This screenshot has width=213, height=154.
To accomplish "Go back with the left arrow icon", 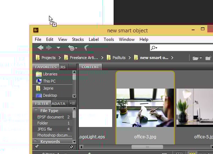I will tap(40, 48).
